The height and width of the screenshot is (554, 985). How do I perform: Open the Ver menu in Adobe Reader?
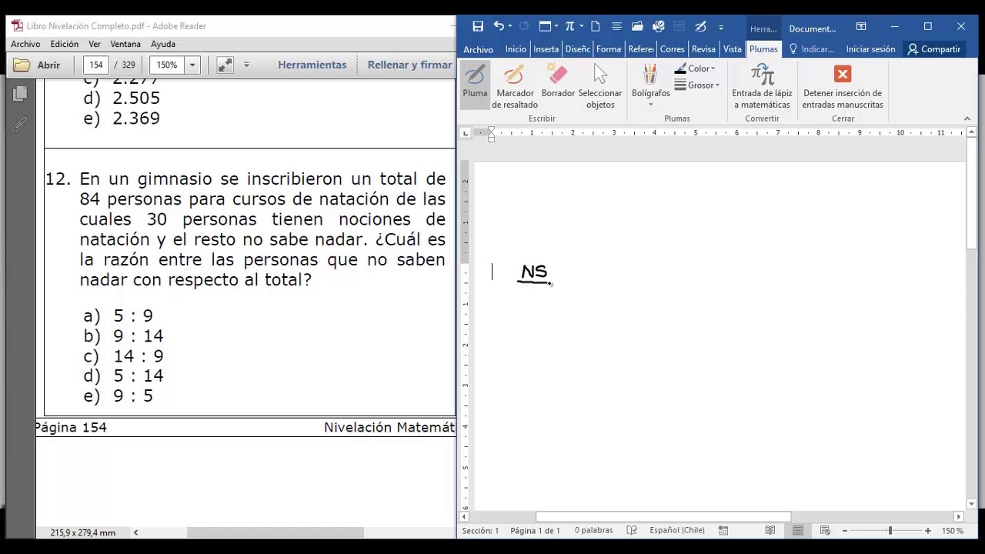coord(95,44)
